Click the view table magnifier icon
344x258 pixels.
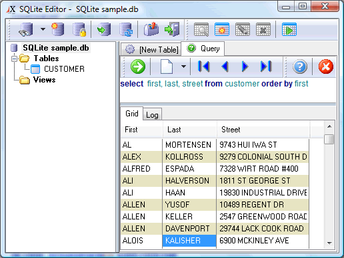click(x=201, y=29)
